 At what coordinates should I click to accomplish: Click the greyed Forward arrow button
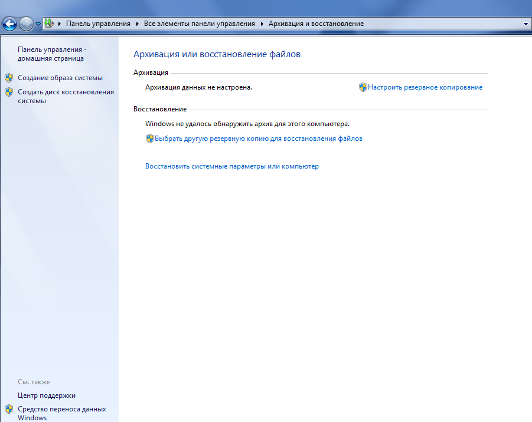(x=26, y=24)
